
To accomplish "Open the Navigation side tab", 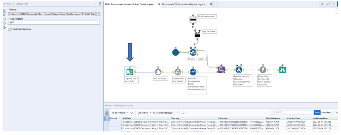I will pos(4,19).
